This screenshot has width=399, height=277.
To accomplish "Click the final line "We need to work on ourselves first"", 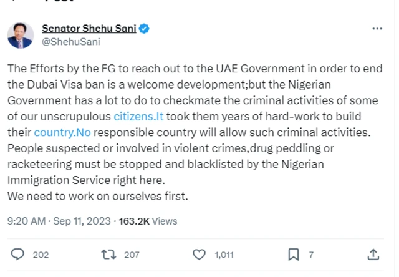I will tap(97, 195).
